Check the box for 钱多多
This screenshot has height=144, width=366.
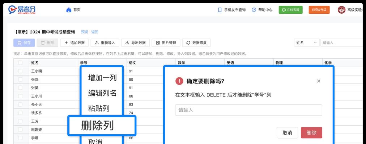point(20,113)
